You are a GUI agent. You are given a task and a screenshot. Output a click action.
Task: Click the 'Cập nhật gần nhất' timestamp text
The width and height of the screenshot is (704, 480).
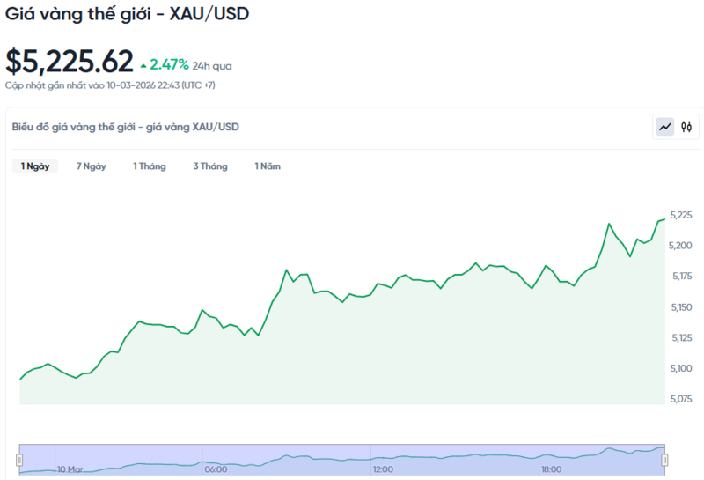pyautogui.click(x=110, y=85)
